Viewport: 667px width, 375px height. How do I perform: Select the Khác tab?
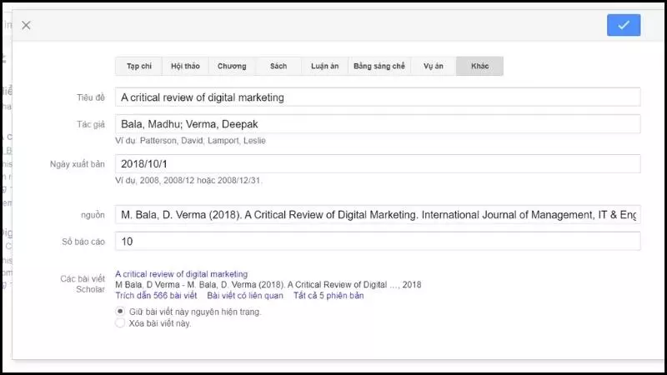pos(479,67)
